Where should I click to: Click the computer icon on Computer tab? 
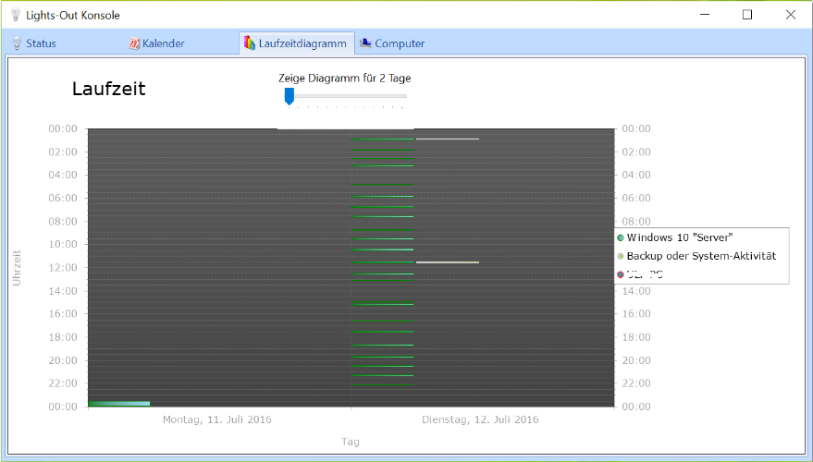click(x=365, y=43)
